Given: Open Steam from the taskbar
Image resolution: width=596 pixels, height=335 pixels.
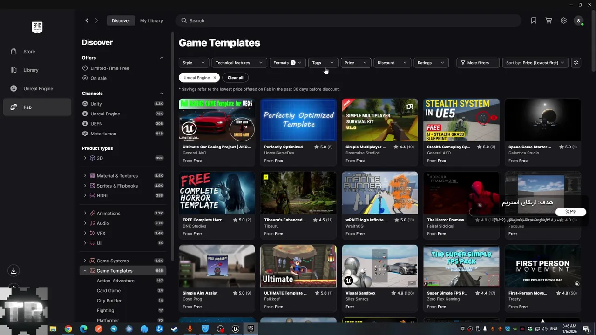Looking at the screenshot, I should [174, 329].
